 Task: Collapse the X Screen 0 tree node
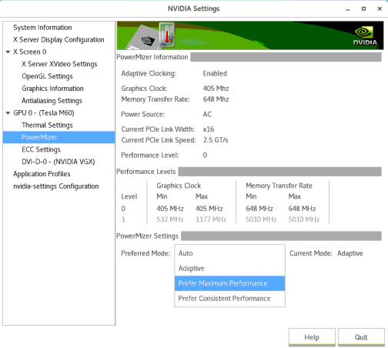tap(8, 52)
